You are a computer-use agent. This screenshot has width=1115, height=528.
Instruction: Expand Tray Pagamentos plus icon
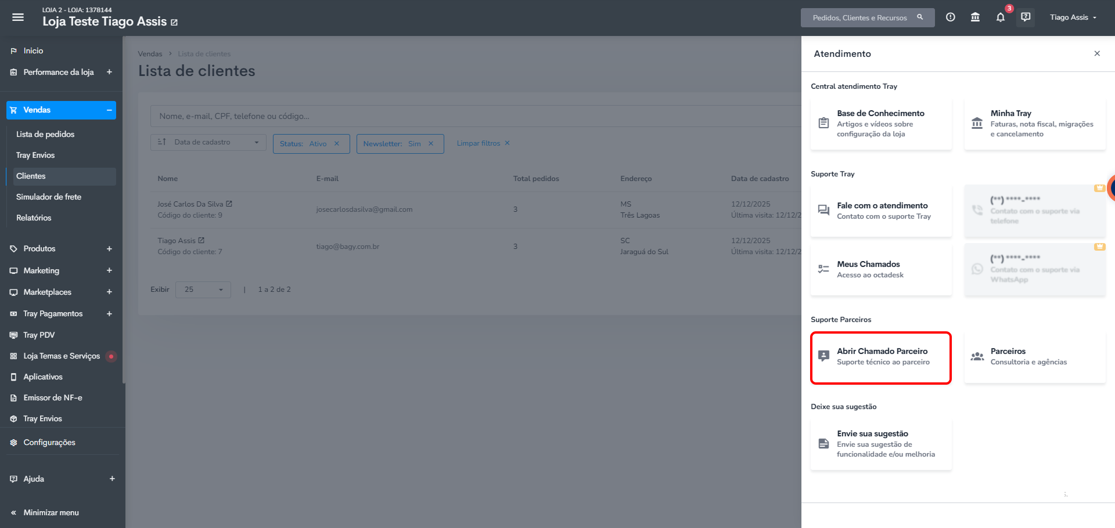click(109, 313)
